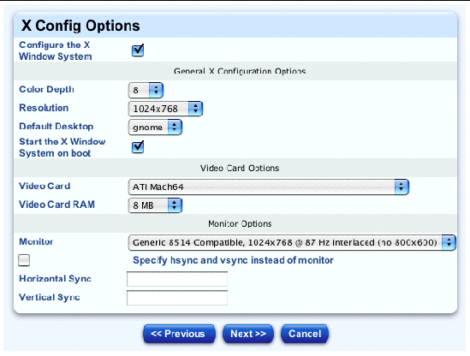The width and height of the screenshot is (470, 356).
Task: Open the Video Card RAM dropdown
Action: [155, 205]
